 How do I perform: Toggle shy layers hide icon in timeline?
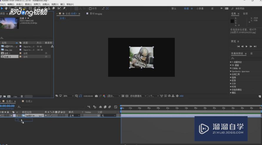[100, 107]
